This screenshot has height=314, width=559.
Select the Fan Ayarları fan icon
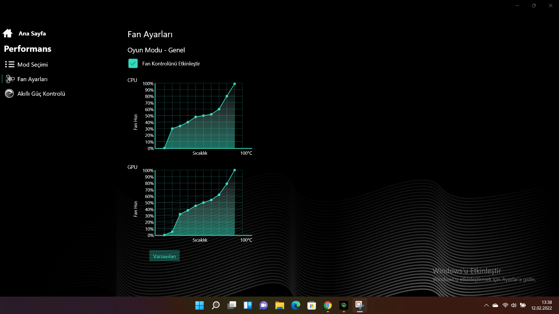(x=10, y=79)
